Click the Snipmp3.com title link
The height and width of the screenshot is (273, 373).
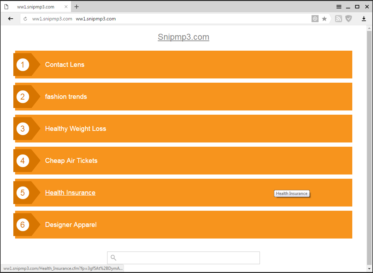183,37
